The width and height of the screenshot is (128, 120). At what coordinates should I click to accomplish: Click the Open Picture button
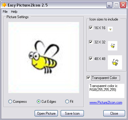point(46,113)
